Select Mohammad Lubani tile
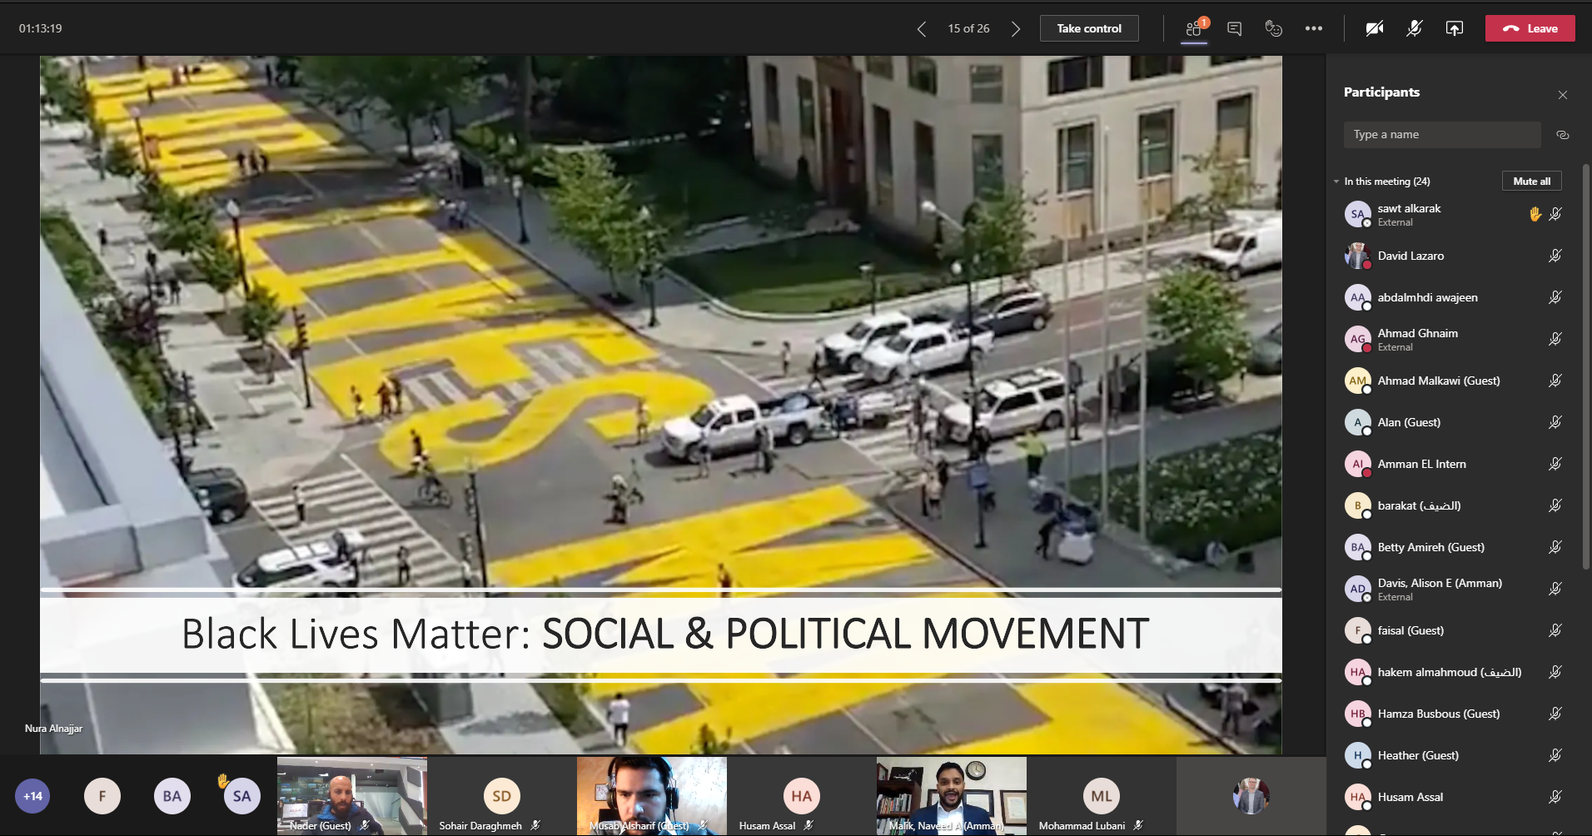1592x836 pixels. click(1102, 796)
